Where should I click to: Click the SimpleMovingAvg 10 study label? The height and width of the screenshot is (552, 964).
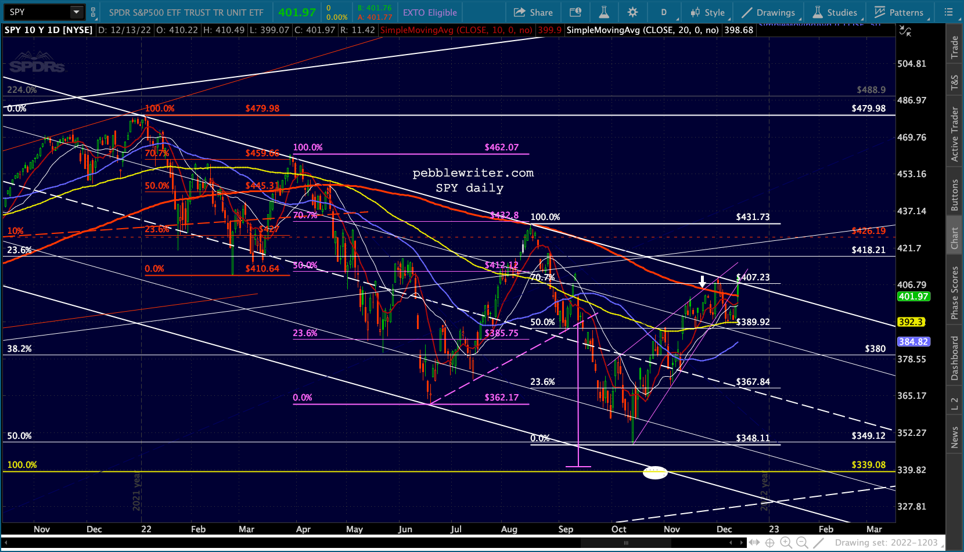[456, 30]
